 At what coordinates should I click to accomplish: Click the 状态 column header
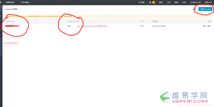pos(142,21)
